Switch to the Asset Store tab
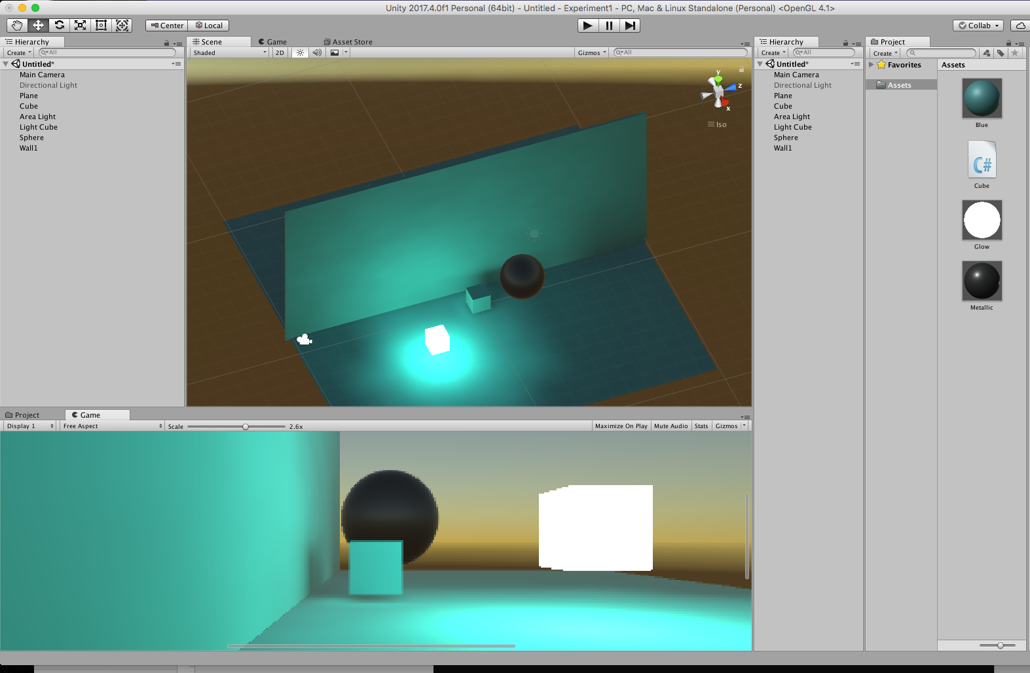 (x=348, y=42)
